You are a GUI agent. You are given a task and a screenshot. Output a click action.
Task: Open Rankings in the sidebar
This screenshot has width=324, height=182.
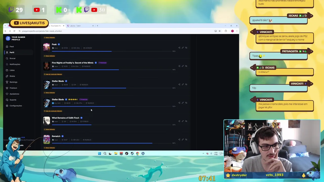point(13,82)
